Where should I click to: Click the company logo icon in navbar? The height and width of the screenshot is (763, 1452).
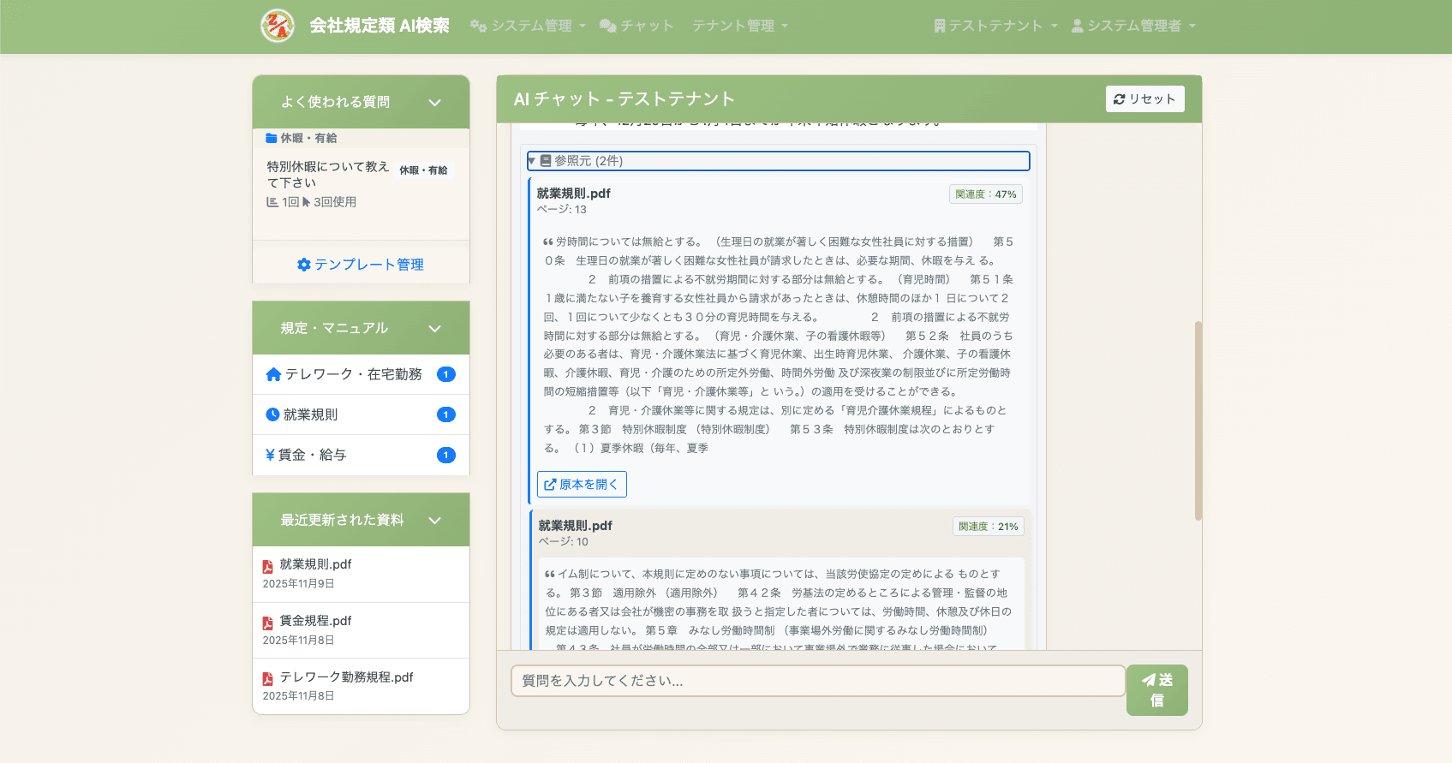pyautogui.click(x=278, y=26)
